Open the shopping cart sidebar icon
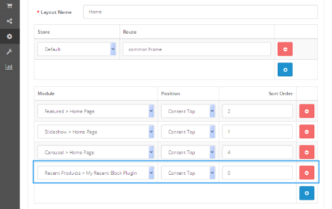The width and height of the screenshot is (332, 209). pos(9,6)
